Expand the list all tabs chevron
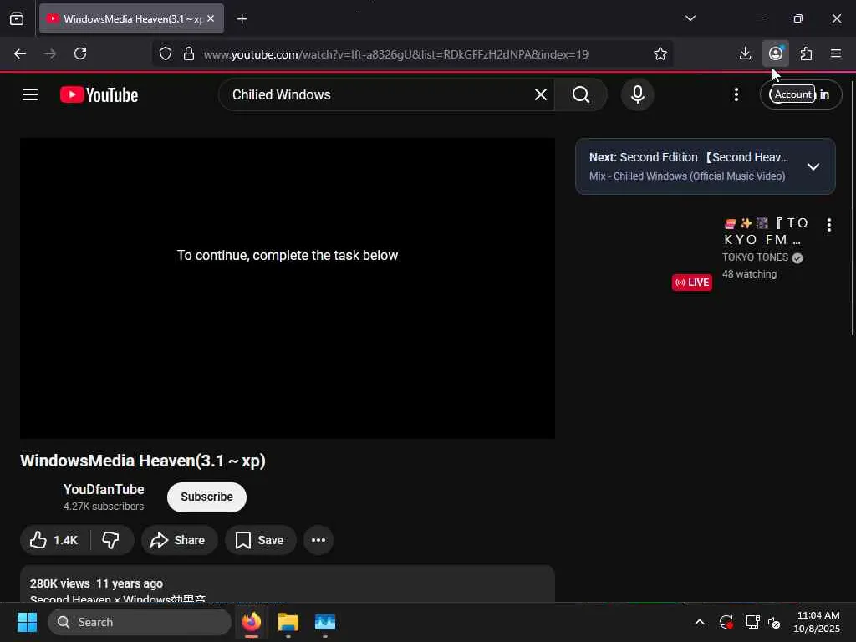This screenshot has height=642, width=856. (690, 18)
